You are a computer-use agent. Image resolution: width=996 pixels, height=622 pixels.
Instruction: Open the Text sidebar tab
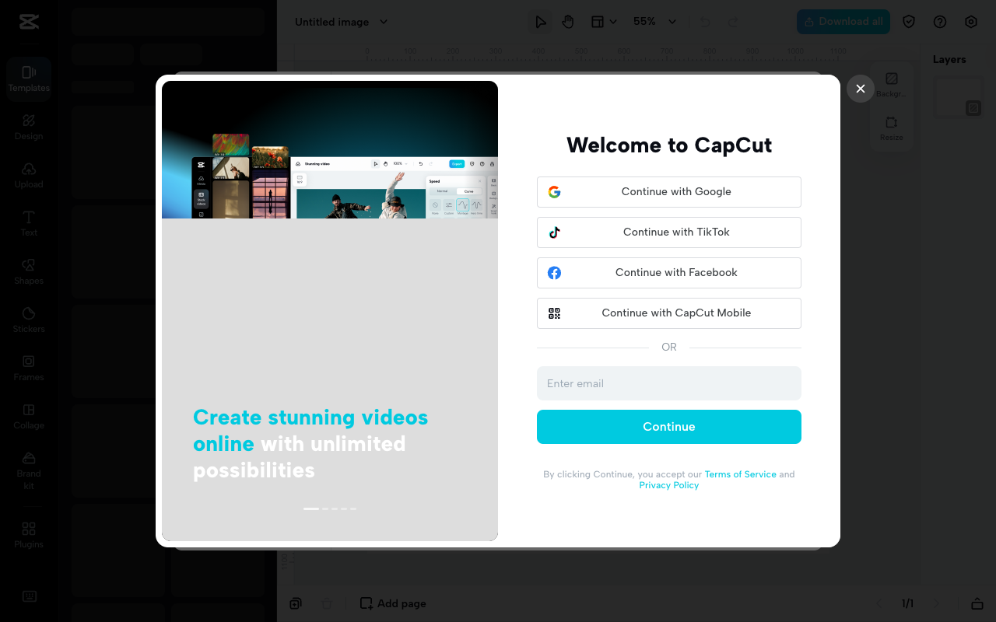coord(29,224)
